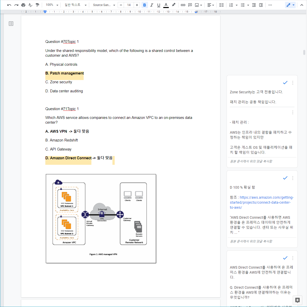307x307 pixels.
Task: Decrease the font size
Action: [121, 5]
